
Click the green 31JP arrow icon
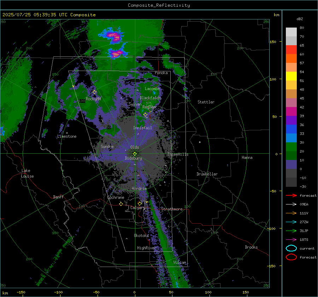tap(291, 231)
